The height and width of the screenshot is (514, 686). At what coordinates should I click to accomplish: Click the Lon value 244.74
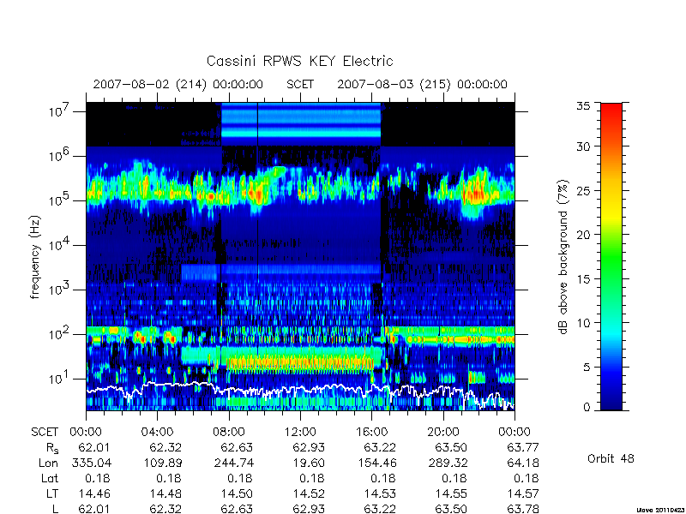(x=234, y=463)
